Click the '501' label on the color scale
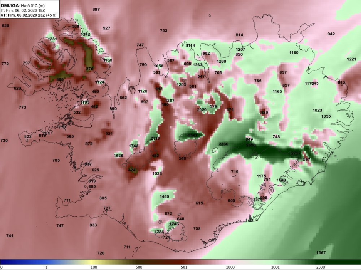 (184, 267)
